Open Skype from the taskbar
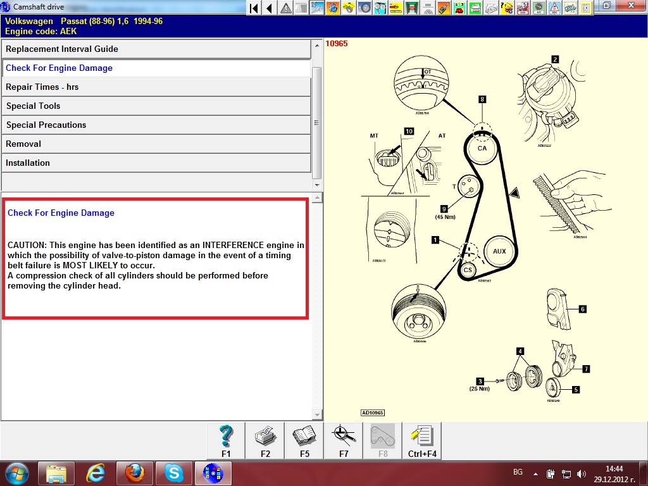This screenshot has height=486, width=648. [x=173, y=473]
